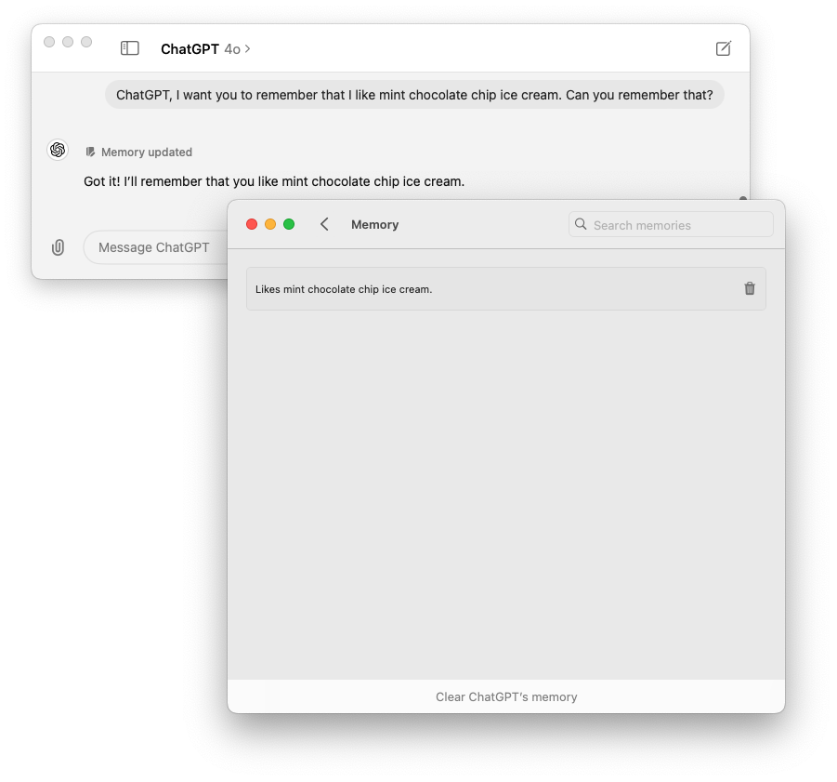This screenshot has width=837, height=782.
Task: Click the paperclip attachment icon
Action: (58, 247)
